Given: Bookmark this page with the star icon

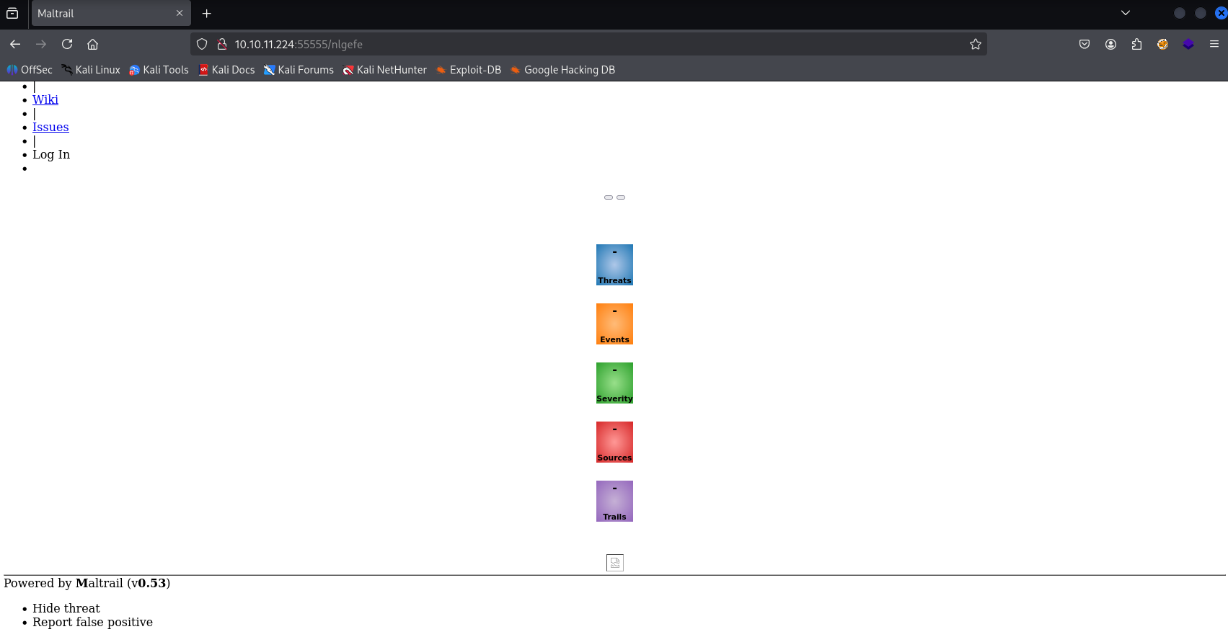Looking at the screenshot, I should (x=976, y=44).
